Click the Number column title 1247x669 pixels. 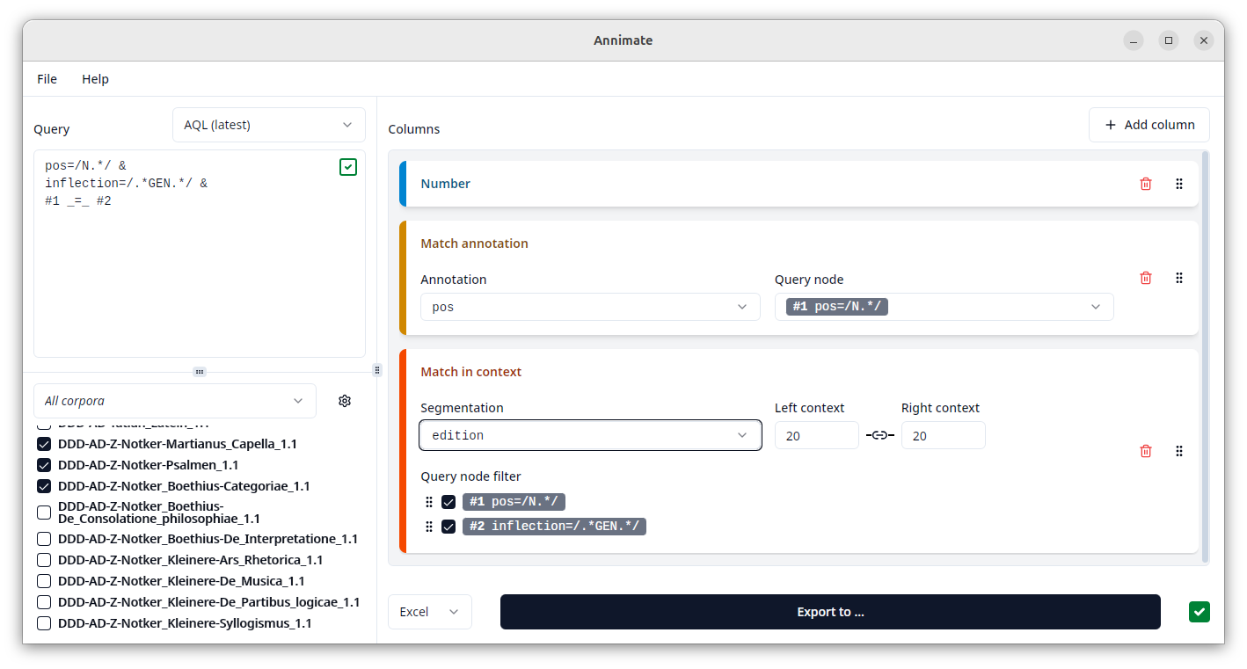(x=445, y=184)
